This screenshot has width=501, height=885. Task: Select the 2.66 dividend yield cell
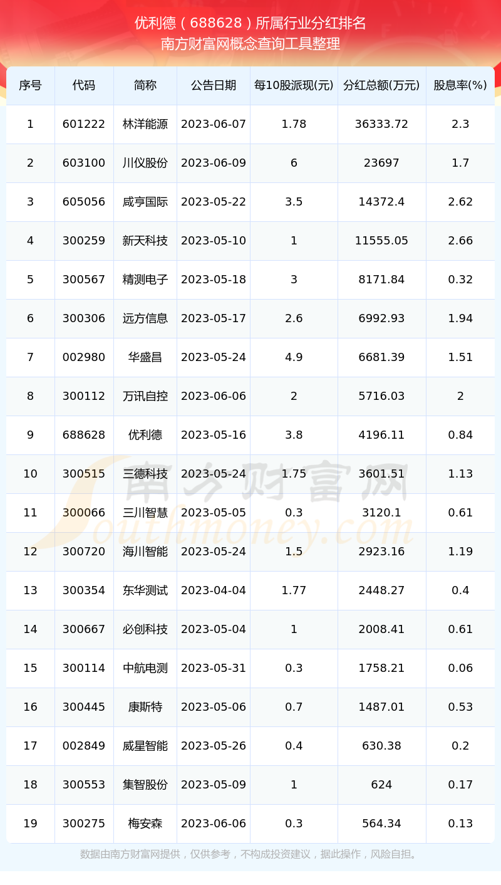tap(460, 241)
